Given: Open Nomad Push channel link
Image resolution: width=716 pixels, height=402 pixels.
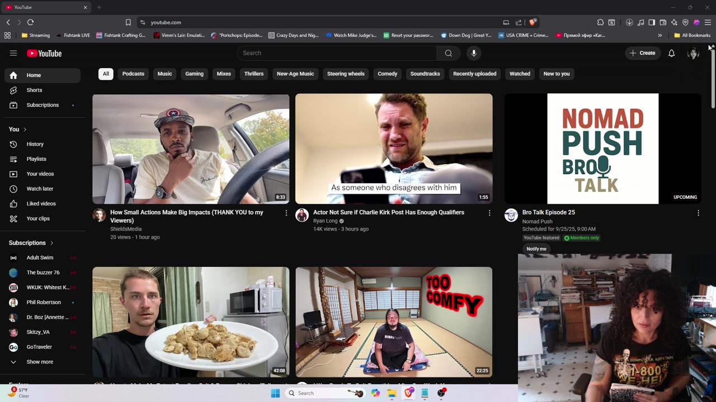Looking at the screenshot, I should (x=537, y=221).
